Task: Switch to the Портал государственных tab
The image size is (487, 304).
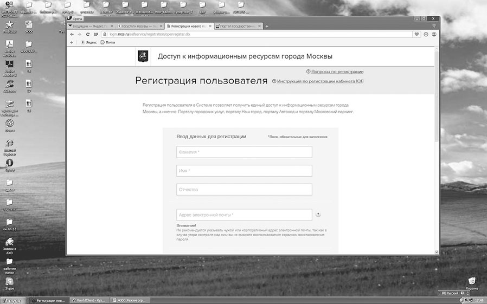Action: [x=236, y=26]
